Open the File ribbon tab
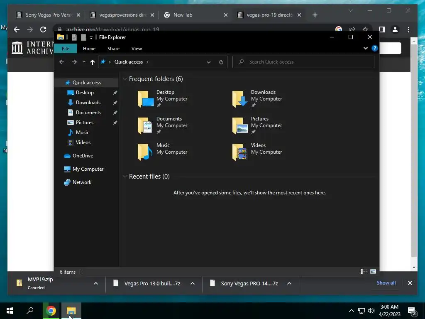This screenshot has width=425, height=319. pyautogui.click(x=66, y=49)
